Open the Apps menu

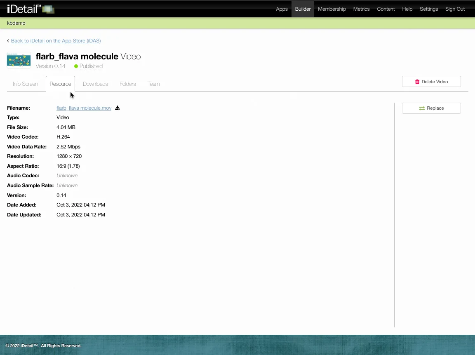coord(282,9)
